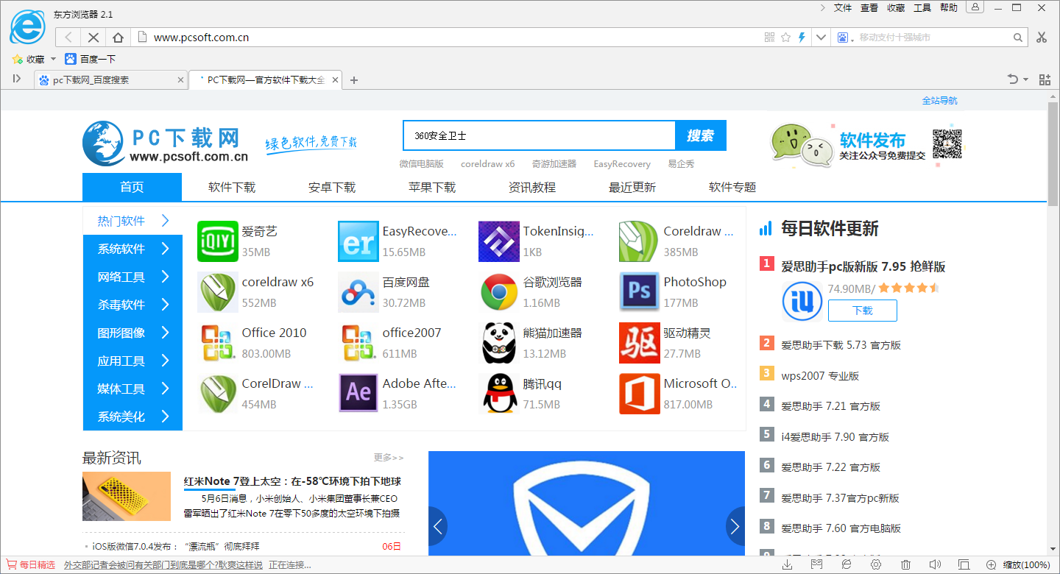
Task: Open the 熊猫加速器 panda icon
Action: point(498,343)
